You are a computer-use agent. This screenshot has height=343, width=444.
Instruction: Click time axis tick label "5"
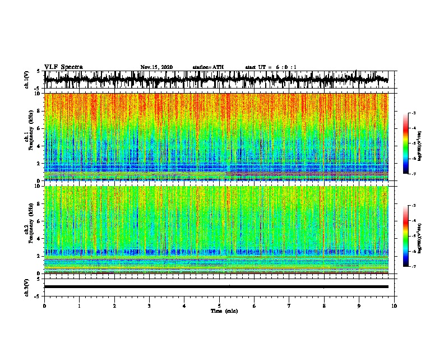coord(219,306)
